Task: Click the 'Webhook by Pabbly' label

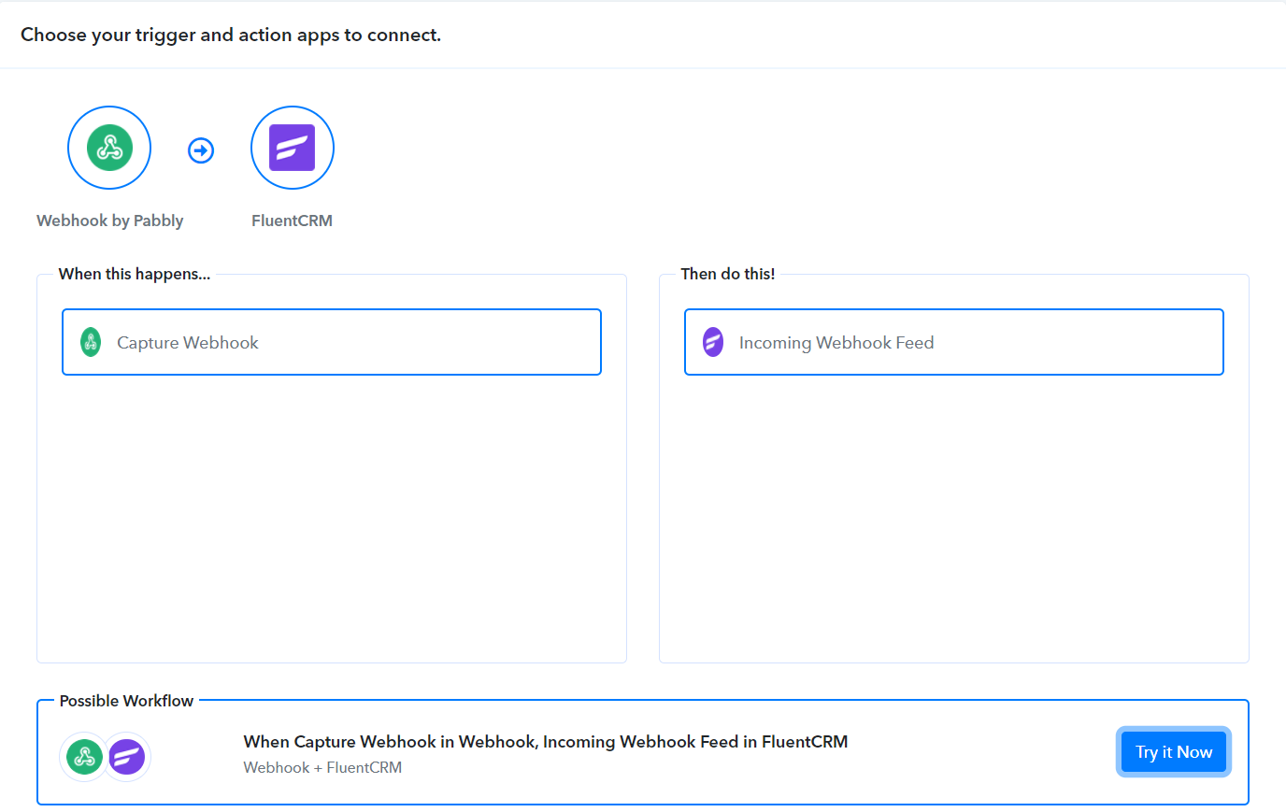Action: click(x=110, y=221)
